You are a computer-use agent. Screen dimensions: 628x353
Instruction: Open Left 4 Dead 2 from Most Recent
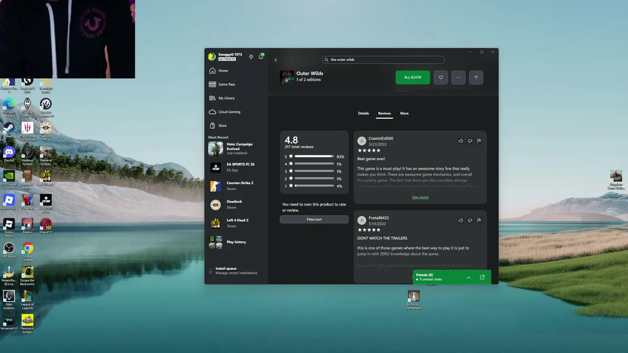click(x=236, y=223)
